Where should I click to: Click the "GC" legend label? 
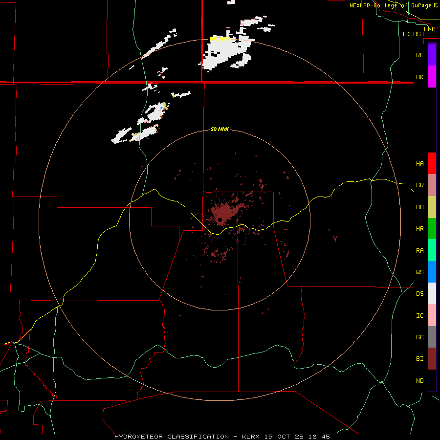click(x=419, y=337)
